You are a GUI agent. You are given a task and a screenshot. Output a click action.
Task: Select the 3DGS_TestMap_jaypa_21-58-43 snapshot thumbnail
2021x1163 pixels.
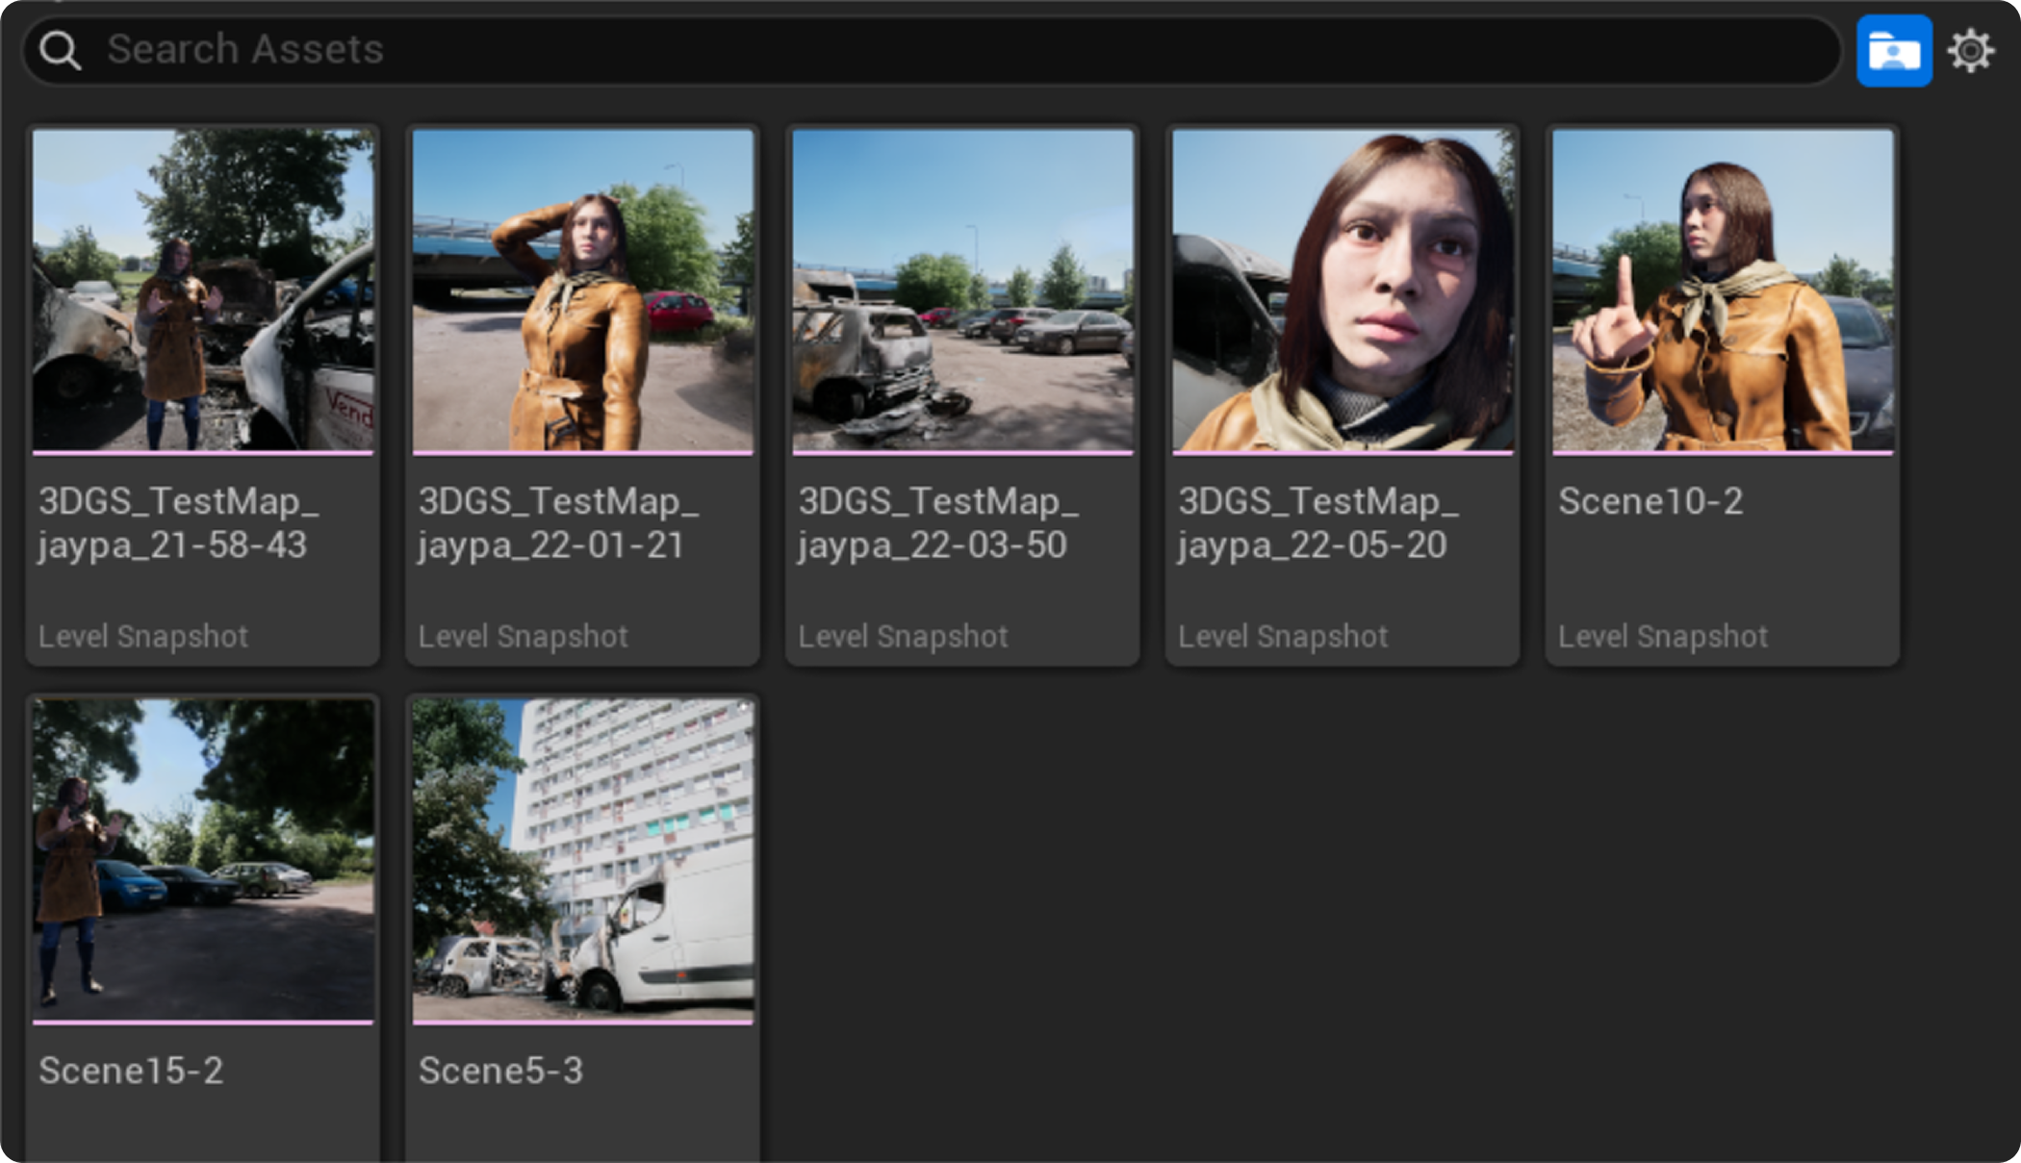pyautogui.click(x=203, y=290)
